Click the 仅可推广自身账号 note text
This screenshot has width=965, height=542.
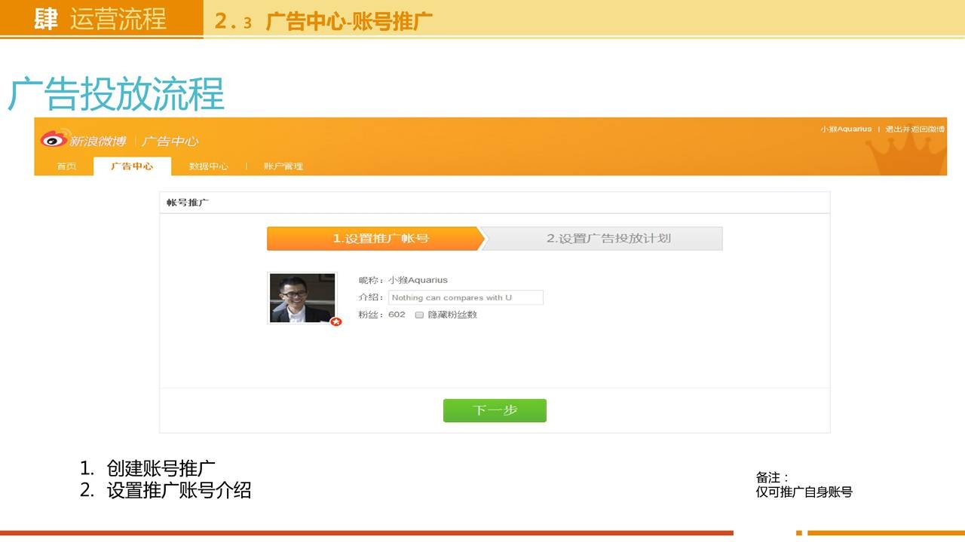click(x=804, y=492)
